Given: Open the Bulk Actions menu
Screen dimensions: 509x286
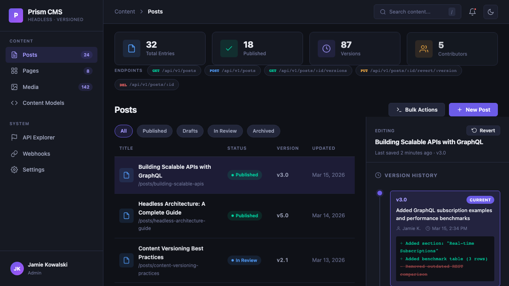Looking at the screenshot, I should [416, 110].
